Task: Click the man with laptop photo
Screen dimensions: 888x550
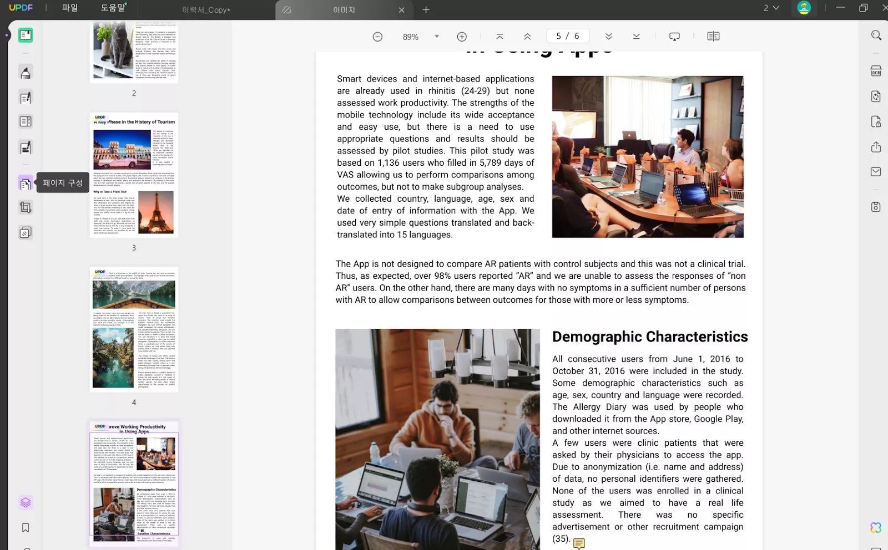Action: point(437,439)
